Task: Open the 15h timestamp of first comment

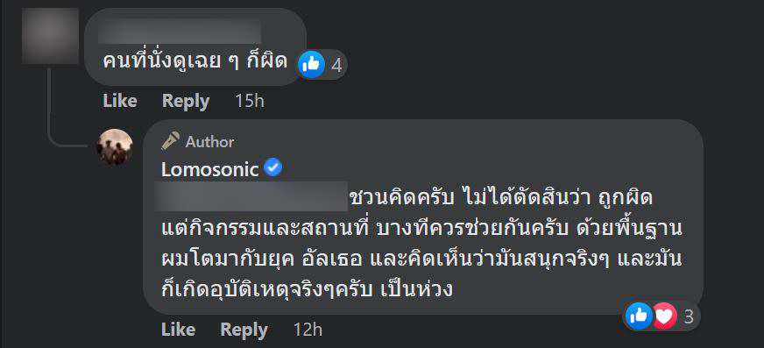Action: click(x=250, y=101)
